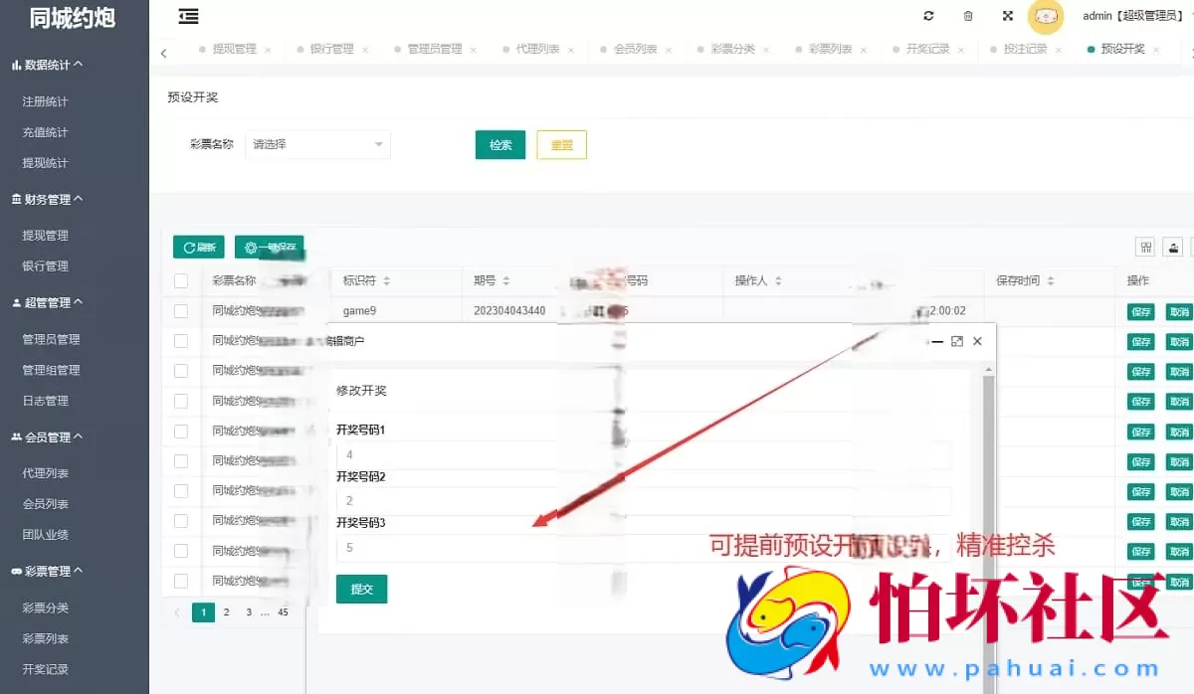
Task: Click the green 检索 search button
Action: pyautogui.click(x=499, y=144)
